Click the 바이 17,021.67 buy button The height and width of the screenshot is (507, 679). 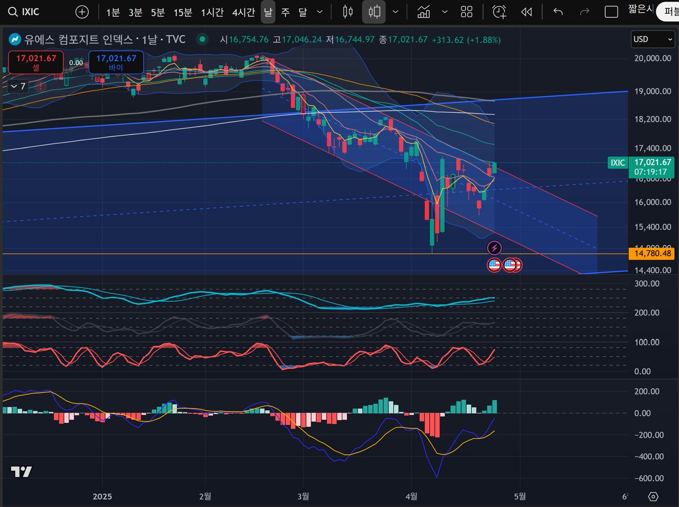tap(116, 62)
